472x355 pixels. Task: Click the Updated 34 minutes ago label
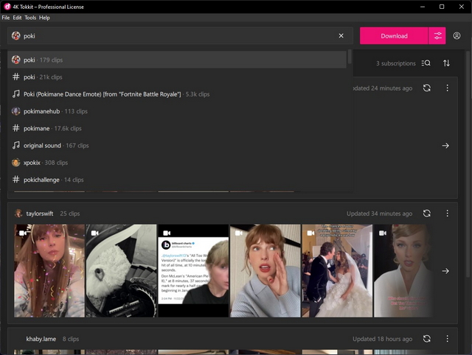click(379, 214)
